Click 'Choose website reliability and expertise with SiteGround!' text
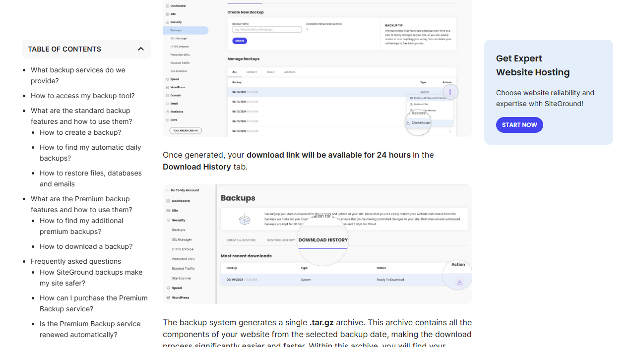The width and height of the screenshot is (635, 347). [545, 98]
